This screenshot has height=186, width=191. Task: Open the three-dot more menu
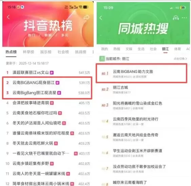click(x=184, y=18)
